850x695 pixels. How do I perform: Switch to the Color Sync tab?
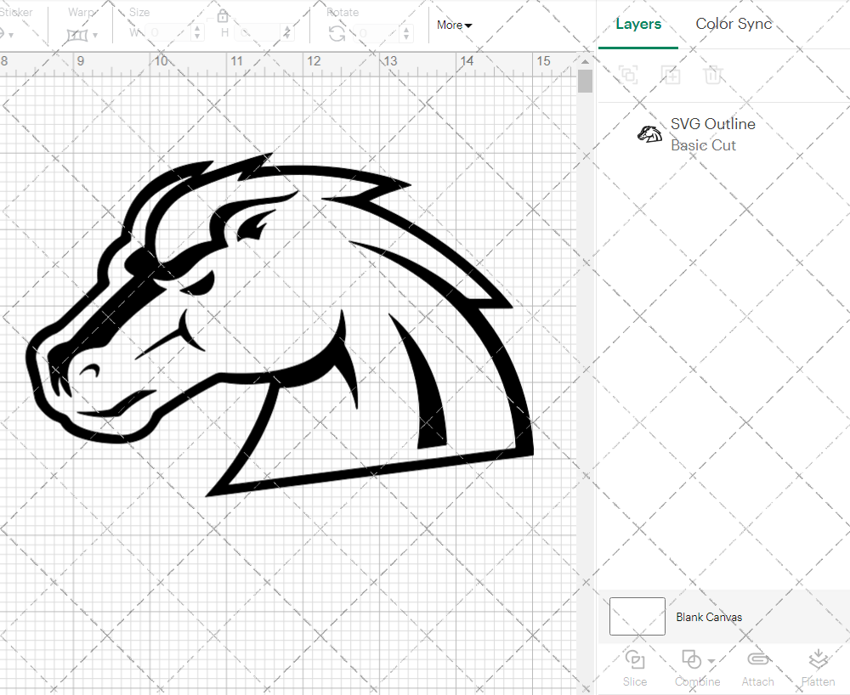coord(733,24)
